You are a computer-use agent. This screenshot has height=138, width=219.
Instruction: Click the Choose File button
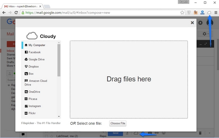118,123
